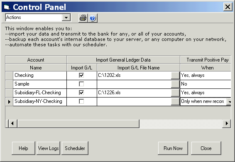Click the 'Subsidiary-FL-Checking' name cell
This screenshot has height=162, width=235.
(40, 93)
